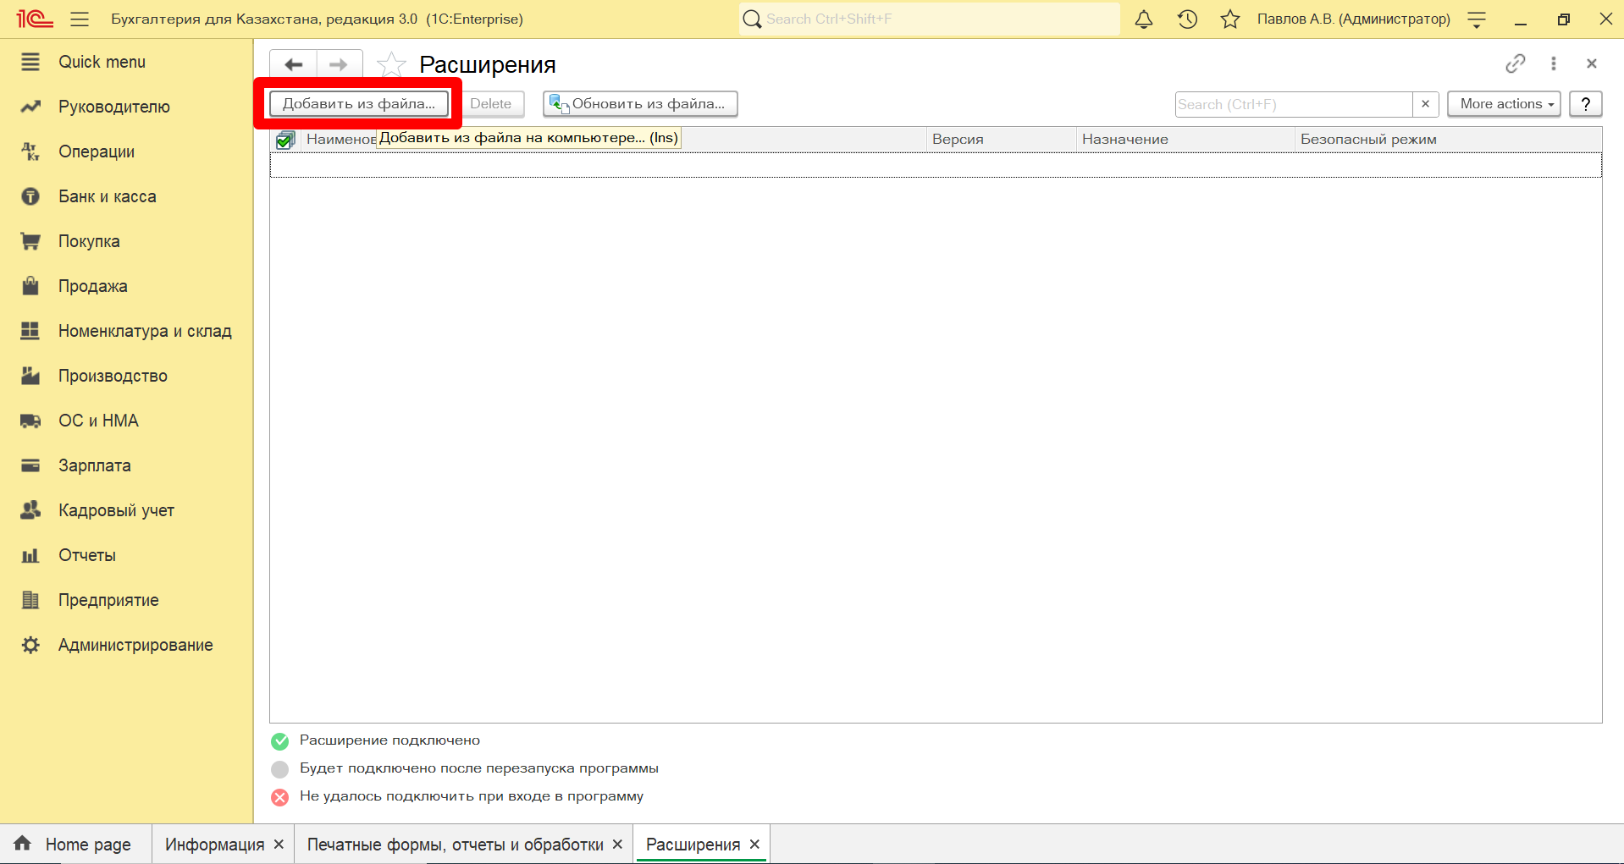
Task: Click the Зарплата card icon
Action: (x=30, y=465)
